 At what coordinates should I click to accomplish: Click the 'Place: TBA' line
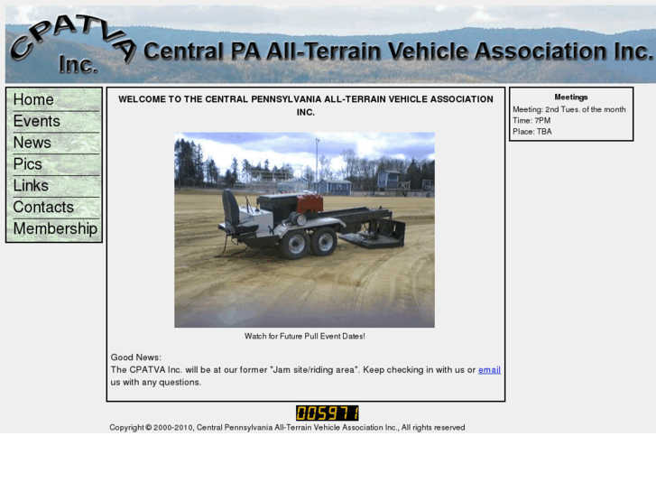pyautogui.click(x=532, y=132)
